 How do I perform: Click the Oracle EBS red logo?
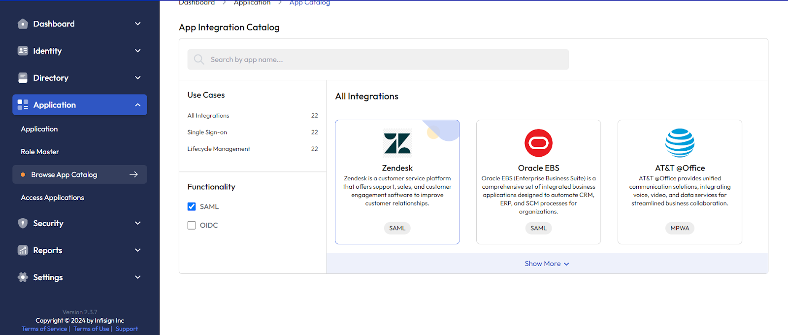coord(539,143)
